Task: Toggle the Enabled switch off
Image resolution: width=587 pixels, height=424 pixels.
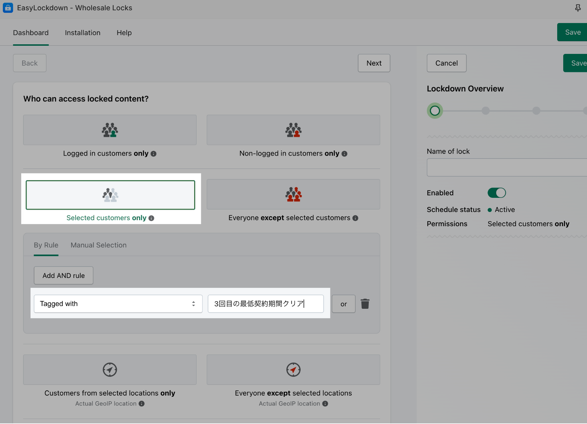Action: 497,193
